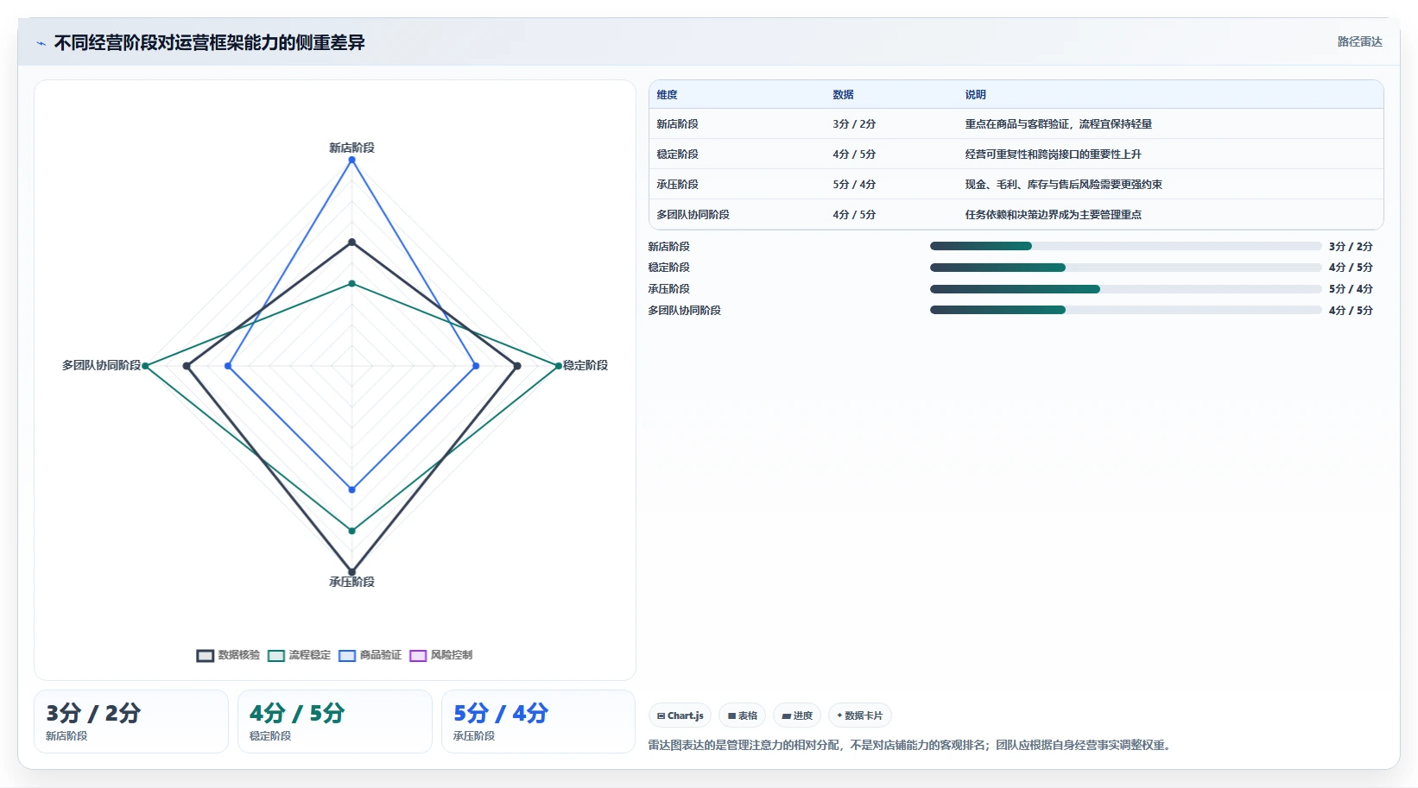
Task: Click the 进度 chip
Action: click(797, 716)
